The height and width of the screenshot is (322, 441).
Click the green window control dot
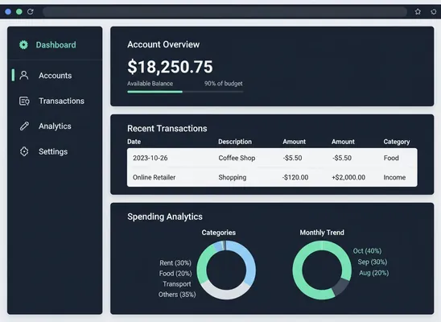(19, 11)
